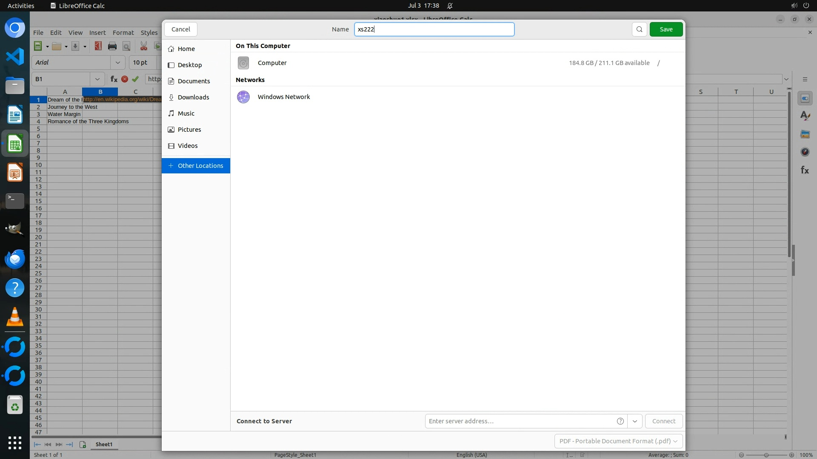
Task: Expand the PDF file type dropdown
Action: pos(618,441)
